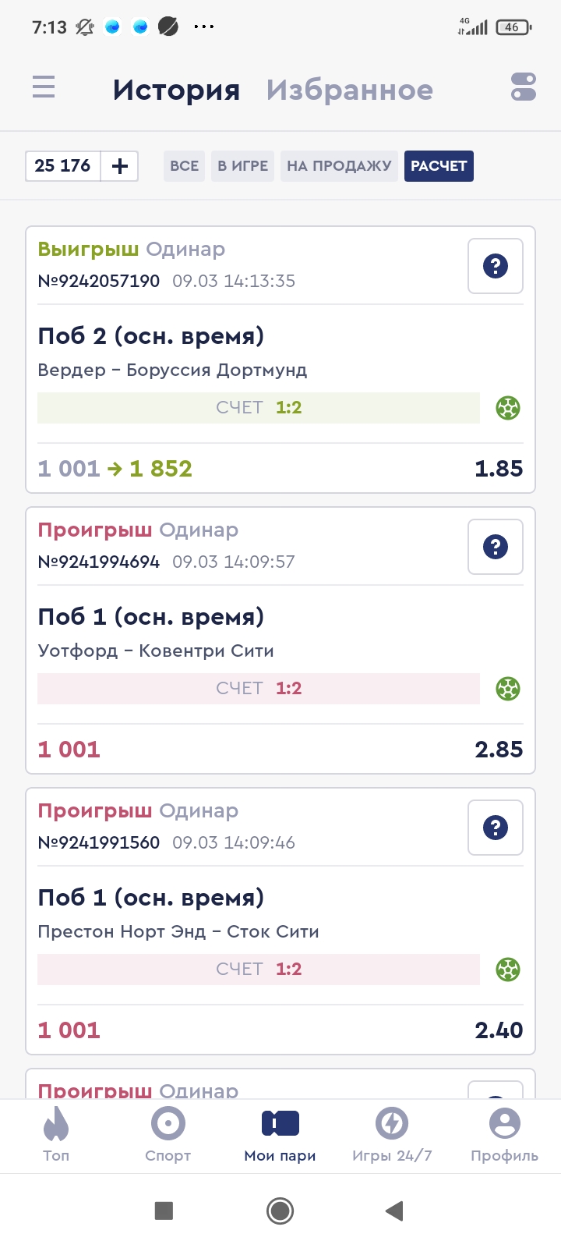The image size is (561, 1248).
Task: Open the Профиль page
Action: (504, 1135)
